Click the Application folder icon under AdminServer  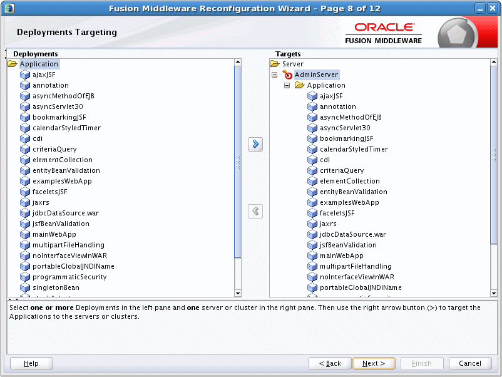click(x=300, y=85)
